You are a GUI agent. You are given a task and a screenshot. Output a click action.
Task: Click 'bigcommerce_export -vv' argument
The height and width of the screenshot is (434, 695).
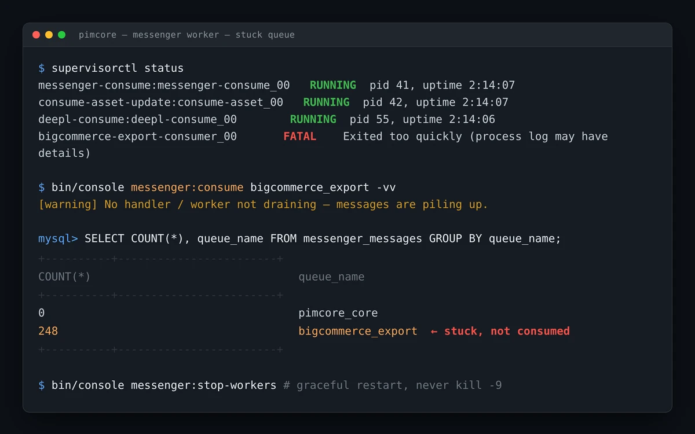(323, 187)
